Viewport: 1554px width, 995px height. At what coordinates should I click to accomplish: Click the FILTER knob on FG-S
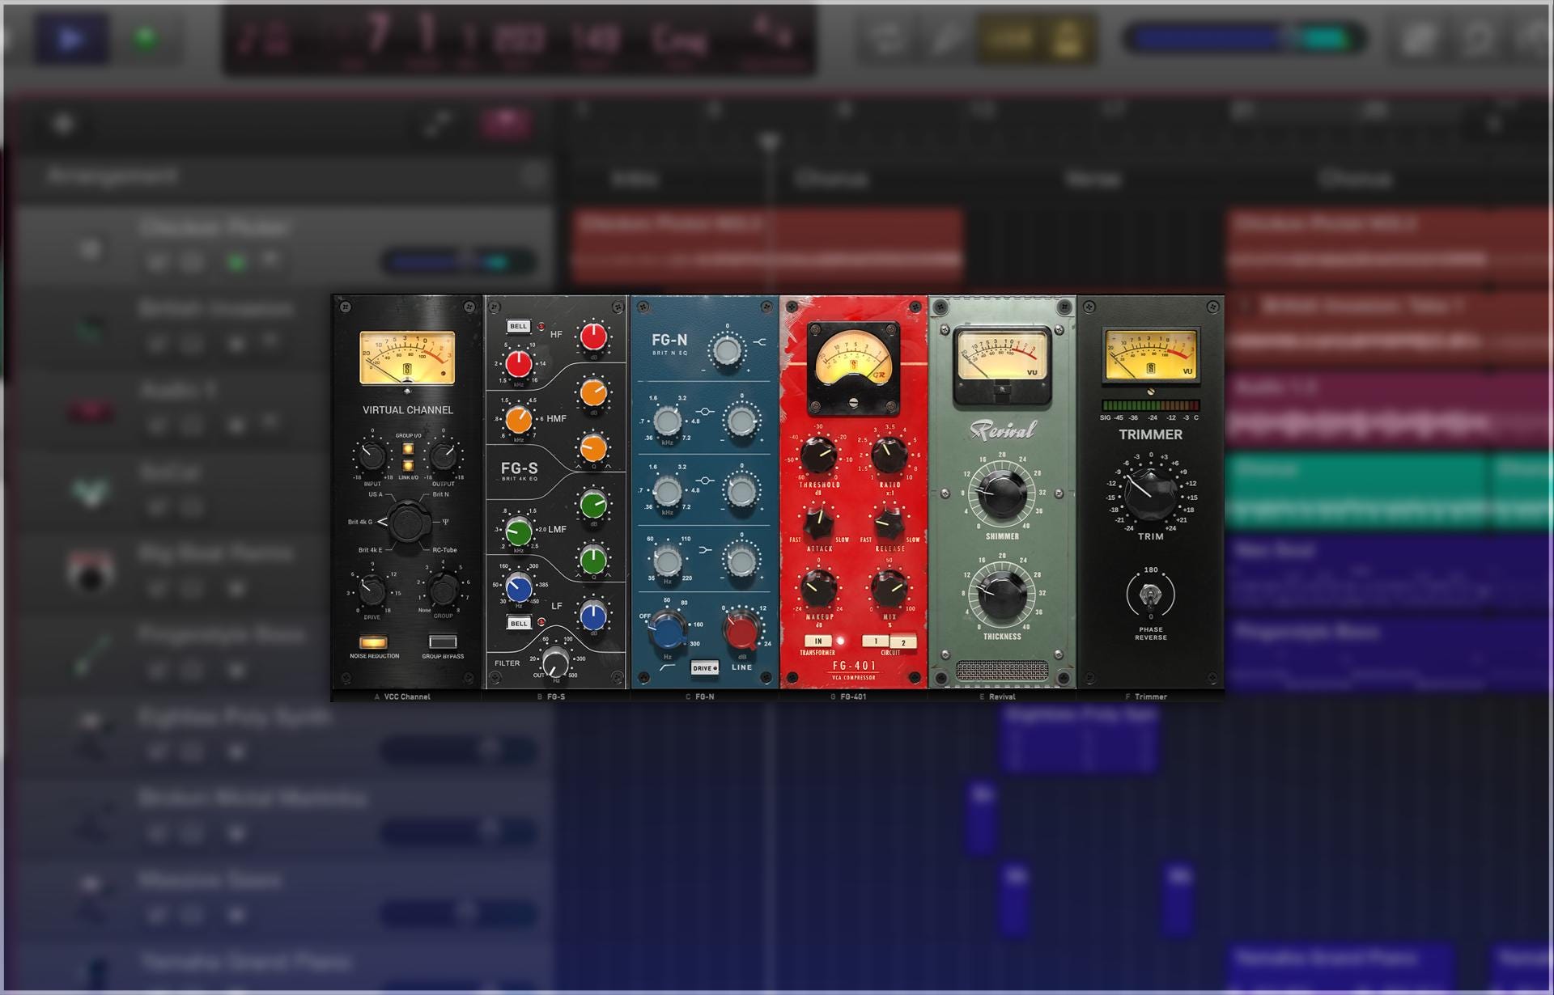pos(555,662)
